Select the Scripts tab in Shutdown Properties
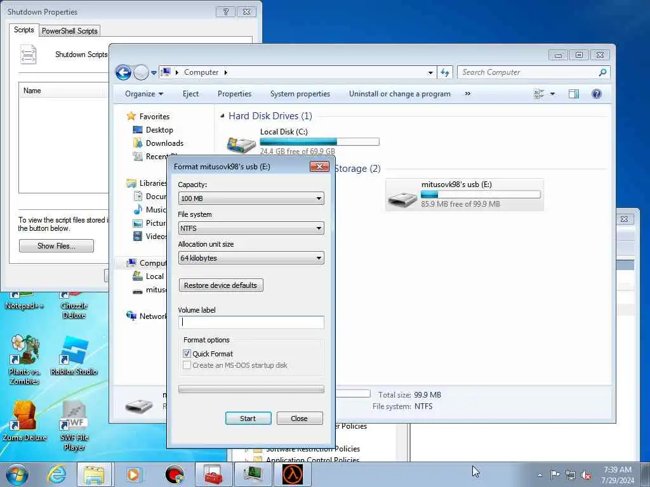The image size is (650, 487). [23, 30]
